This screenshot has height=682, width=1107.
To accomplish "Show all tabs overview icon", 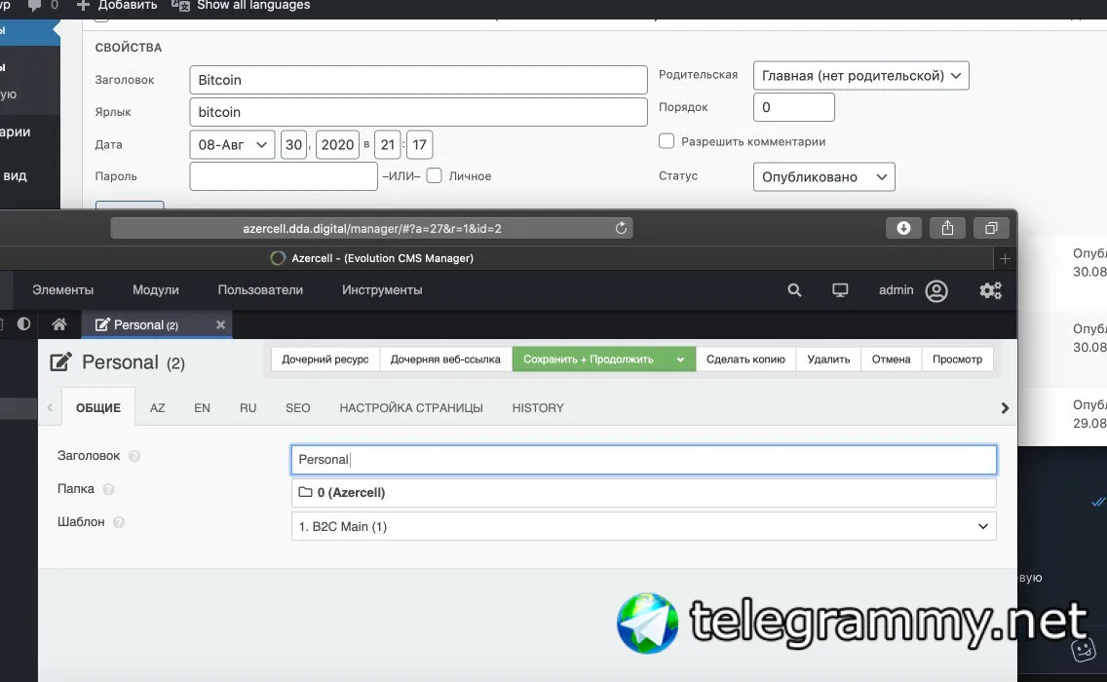I will click(991, 228).
